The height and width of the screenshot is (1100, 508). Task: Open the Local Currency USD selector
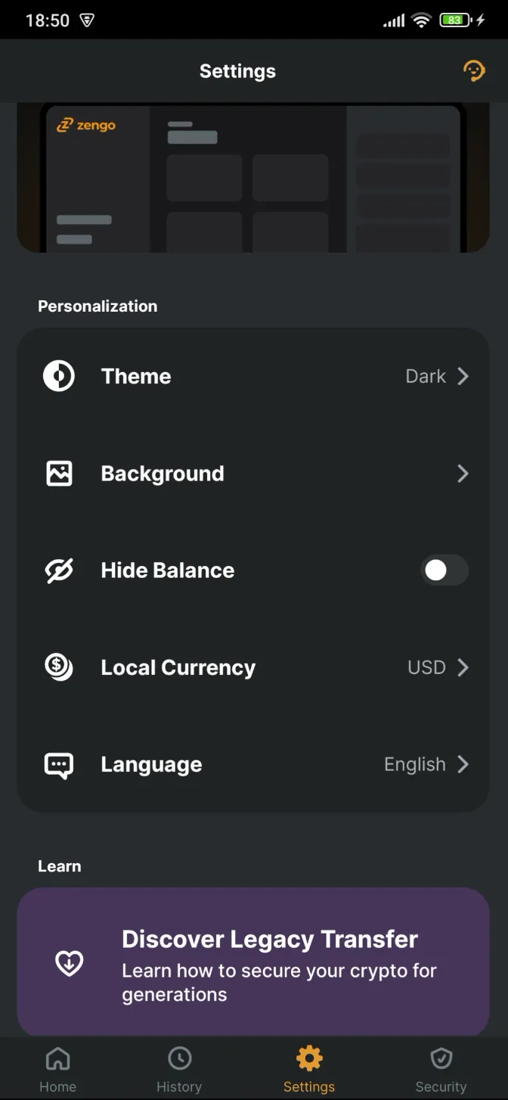coord(437,667)
